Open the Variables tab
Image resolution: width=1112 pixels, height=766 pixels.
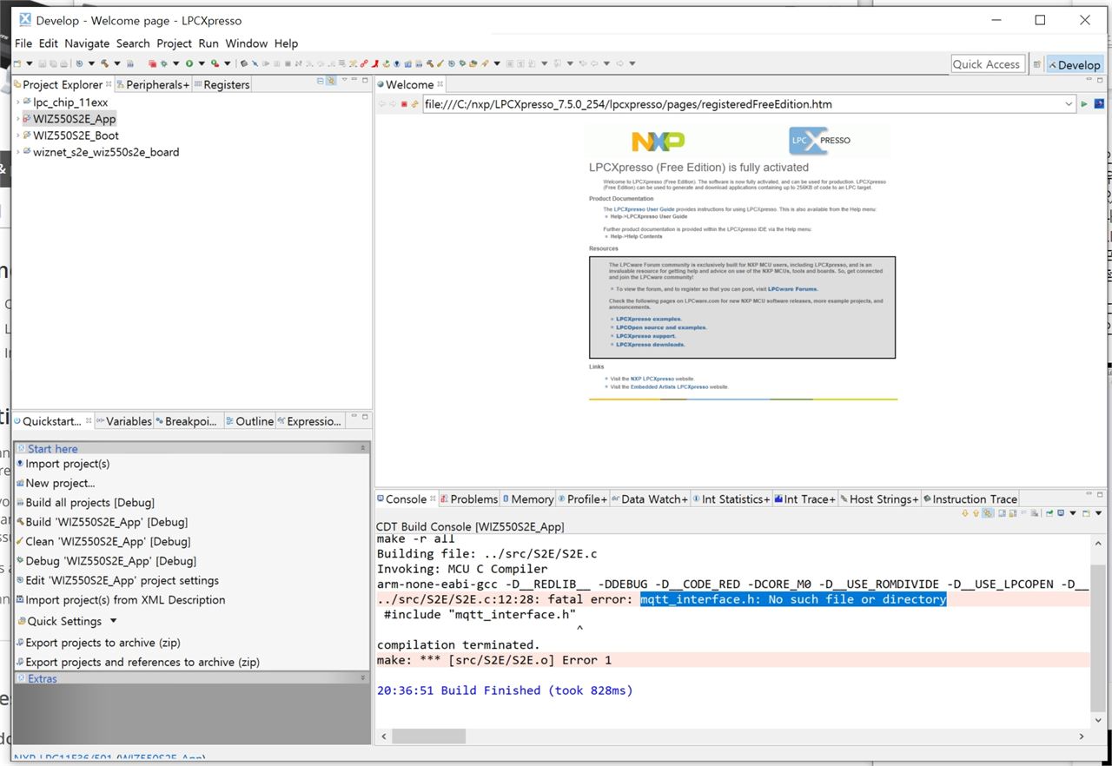(x=123, y=421)
